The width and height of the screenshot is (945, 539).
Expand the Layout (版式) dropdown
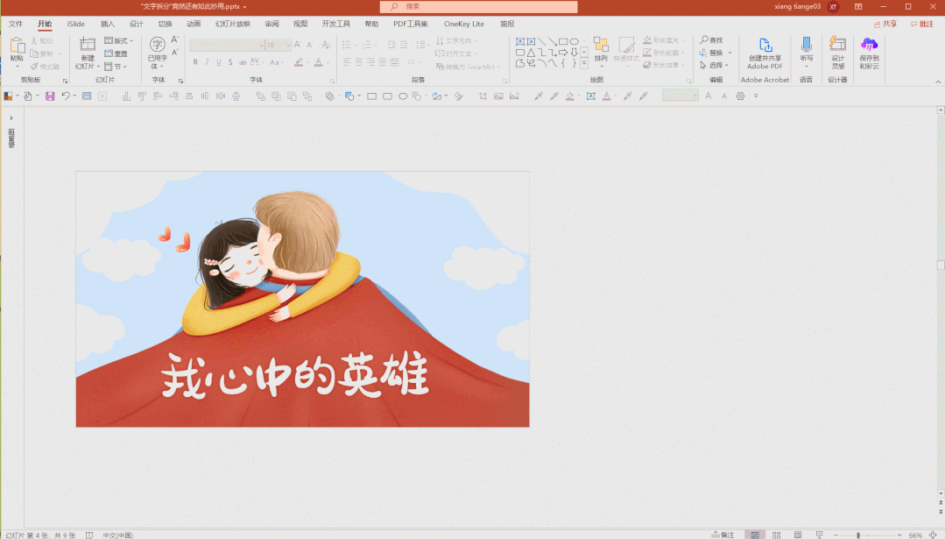[116, 40]
